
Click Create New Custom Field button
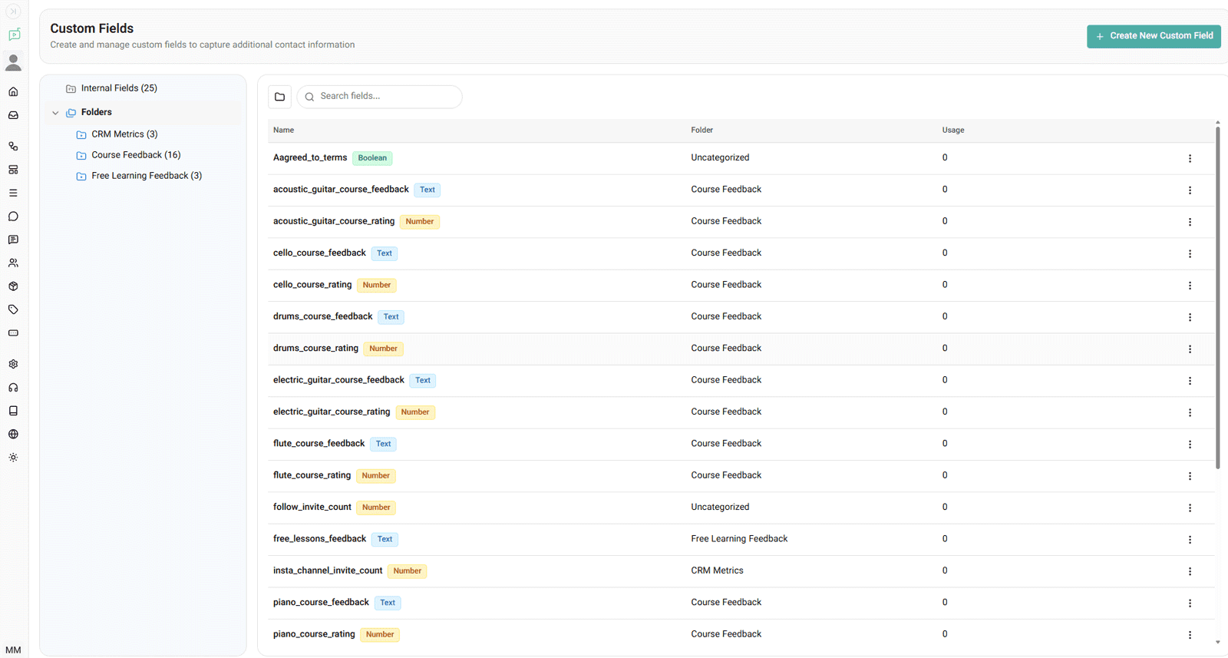tap(1154, 36)
